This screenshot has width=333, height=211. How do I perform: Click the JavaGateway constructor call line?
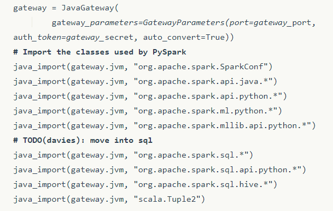[x=66, y=8]
